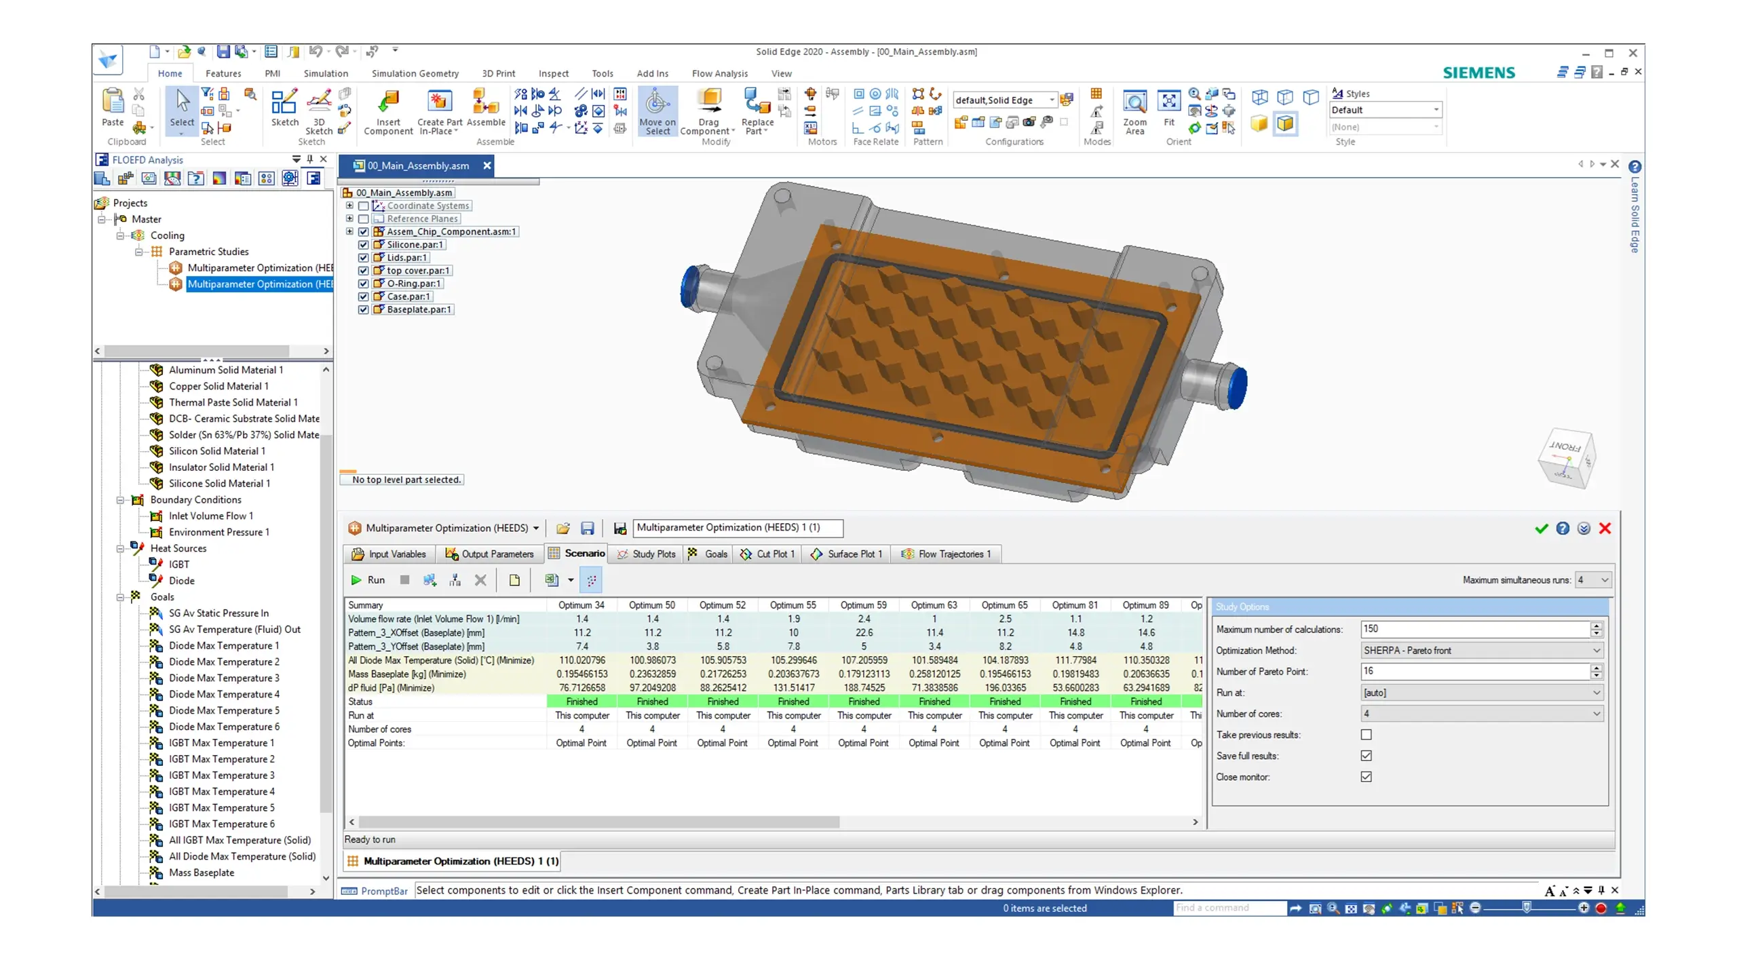Collapse the Heat Sources node
Viewport: 1737px width, 960px height.
click(x=120, y=549)
